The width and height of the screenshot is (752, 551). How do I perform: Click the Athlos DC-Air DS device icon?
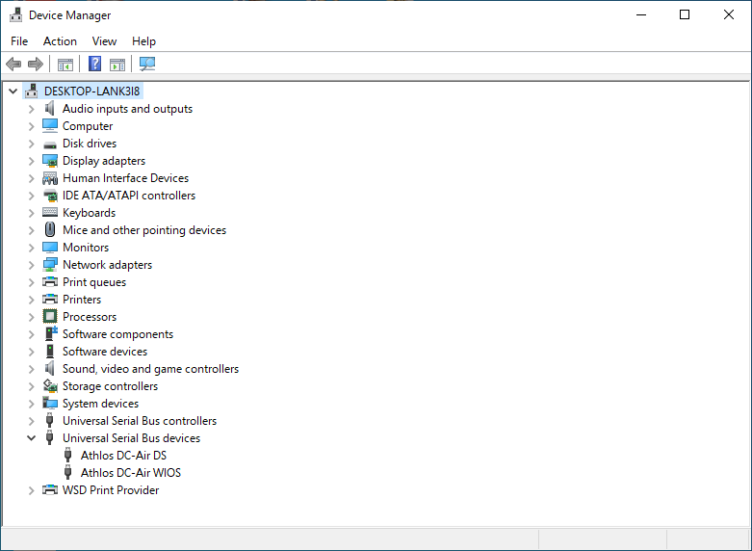68,456
